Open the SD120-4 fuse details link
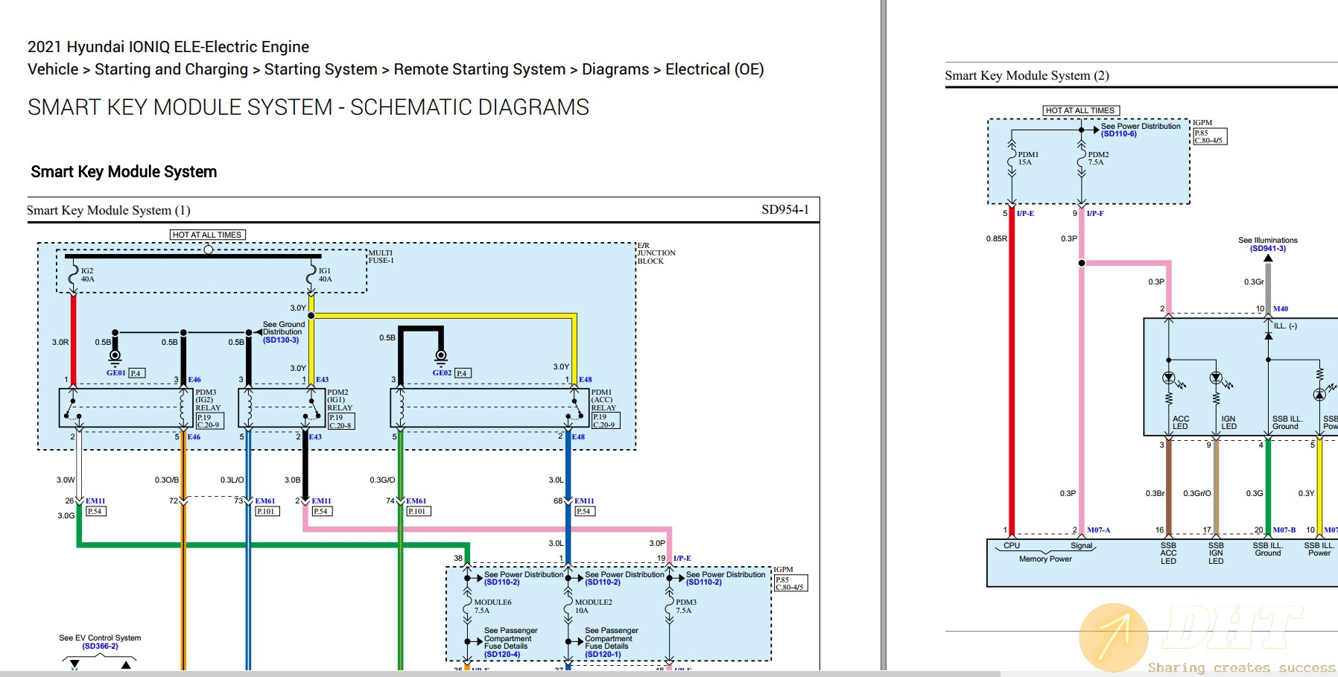Image resolution: width=1338 pixels, height=677 pixels. 502,655
